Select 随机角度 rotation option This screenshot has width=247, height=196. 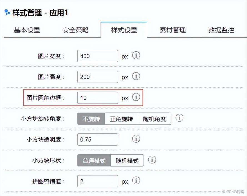154,119
